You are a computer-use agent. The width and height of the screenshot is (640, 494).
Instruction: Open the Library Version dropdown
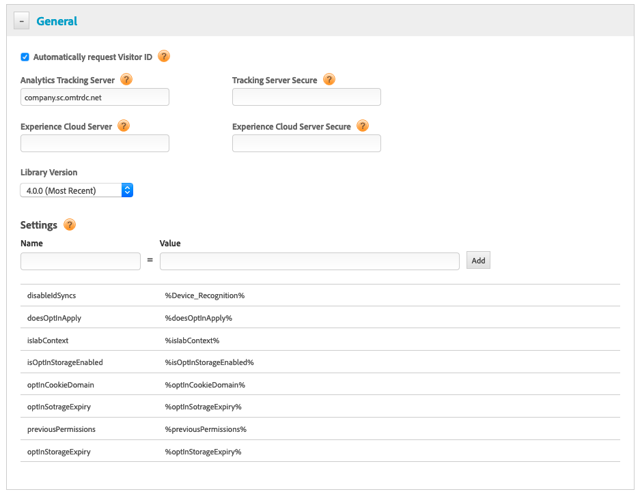(x=76, y=190)
